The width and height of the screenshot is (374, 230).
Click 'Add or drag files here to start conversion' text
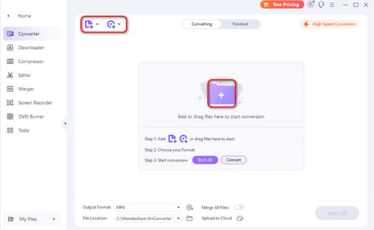pyautogui.click(x=221, y=116)
